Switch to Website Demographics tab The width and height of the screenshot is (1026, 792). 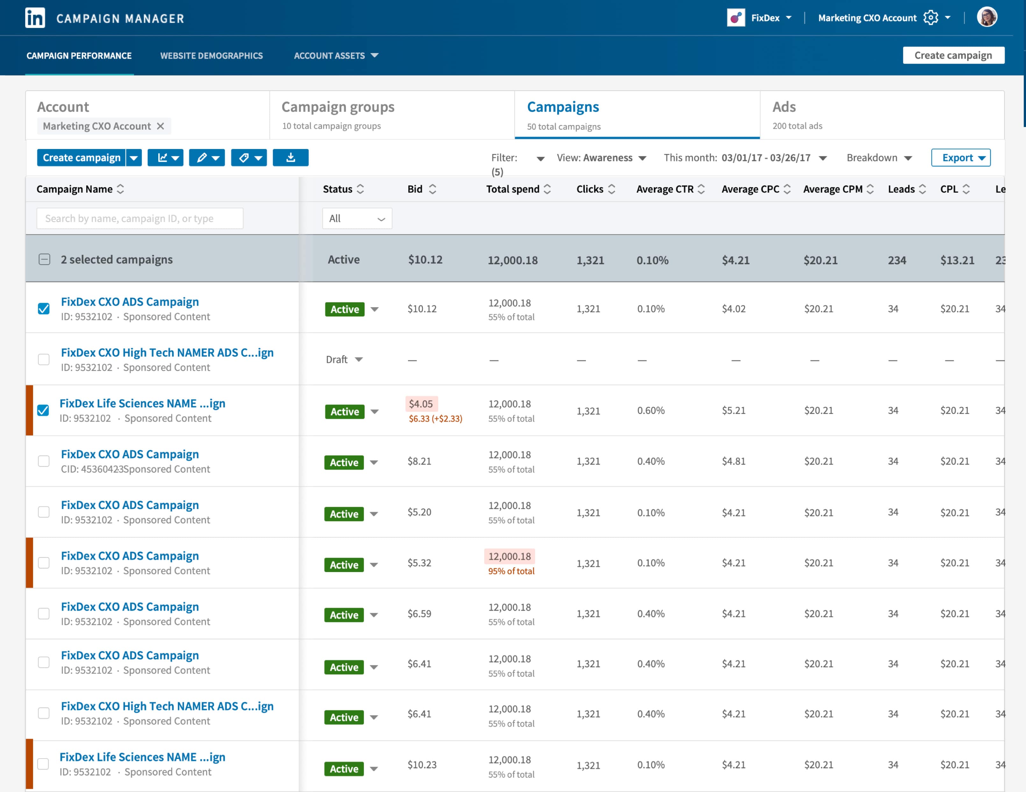(x=211, y=55)
